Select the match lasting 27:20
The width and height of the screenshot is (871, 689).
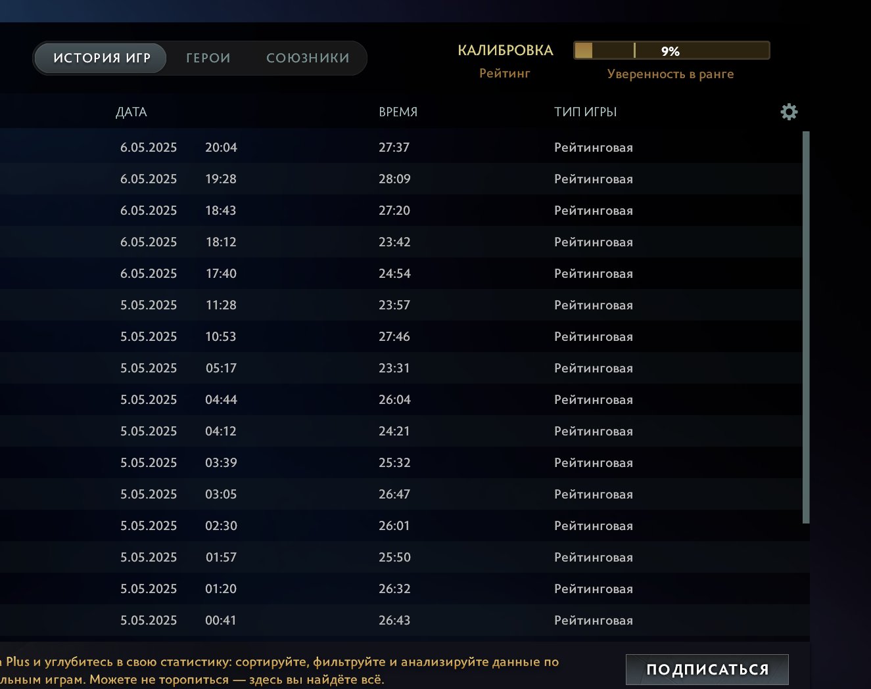394,210
